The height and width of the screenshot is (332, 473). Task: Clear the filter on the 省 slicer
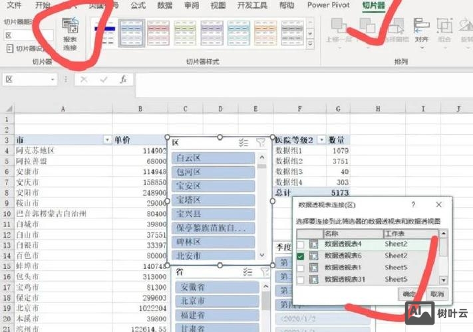pyautogui.click(x=265, y=272)
